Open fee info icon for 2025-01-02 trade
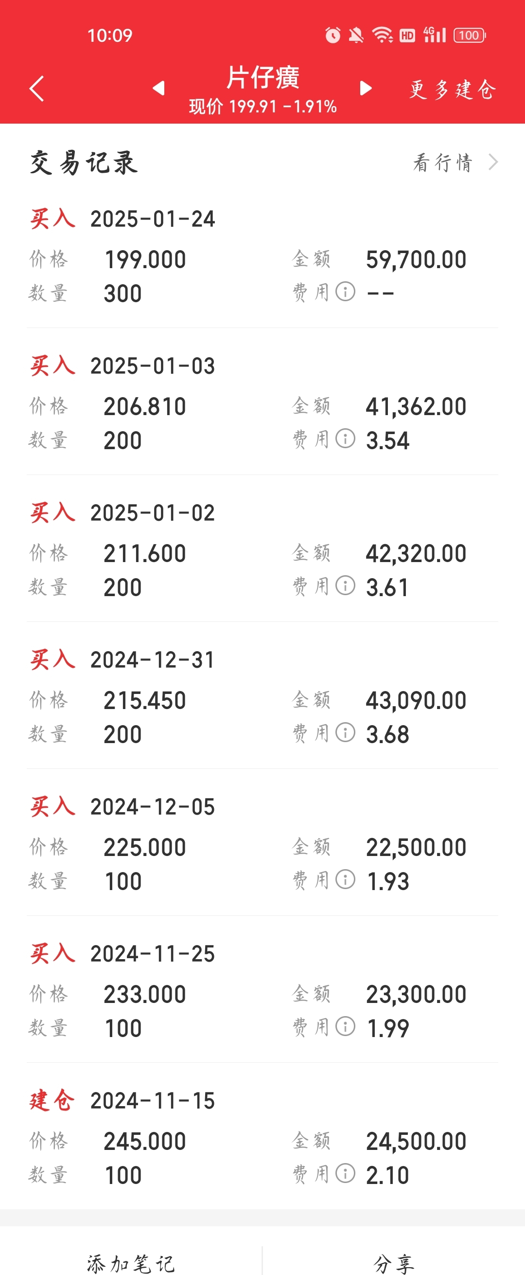Image resolution: width=525 pixels, height=1275 pixels. click(x=346, y=585)
